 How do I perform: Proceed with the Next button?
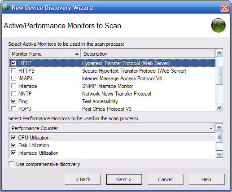coord(124,179)
